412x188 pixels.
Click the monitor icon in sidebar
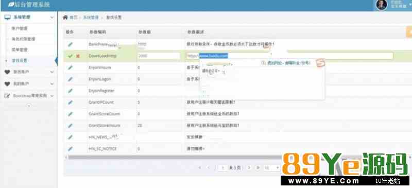click(7, 18)
